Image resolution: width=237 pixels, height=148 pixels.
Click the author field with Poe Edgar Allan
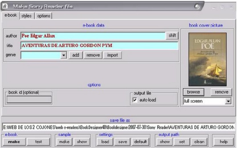(x=93, y=36)
